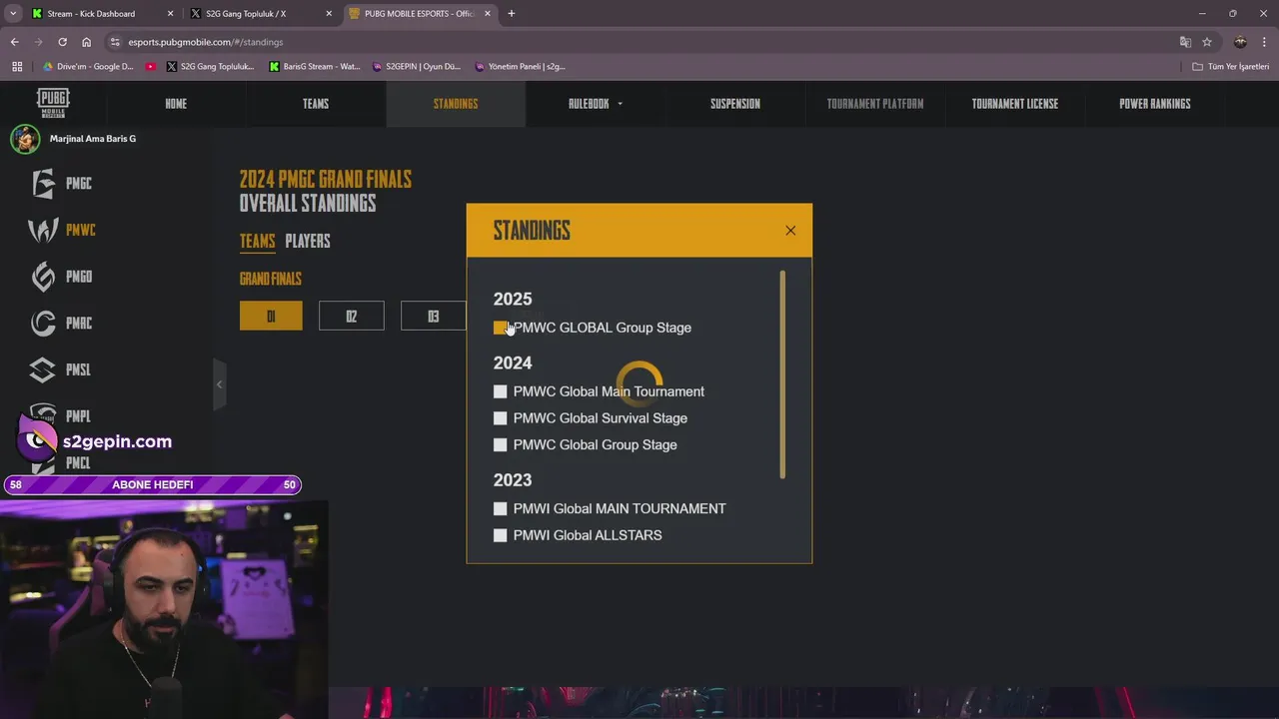Screen dimensions: 1279x719
Task: Open the PMRC league in sidebar
Action: (62, 324)
